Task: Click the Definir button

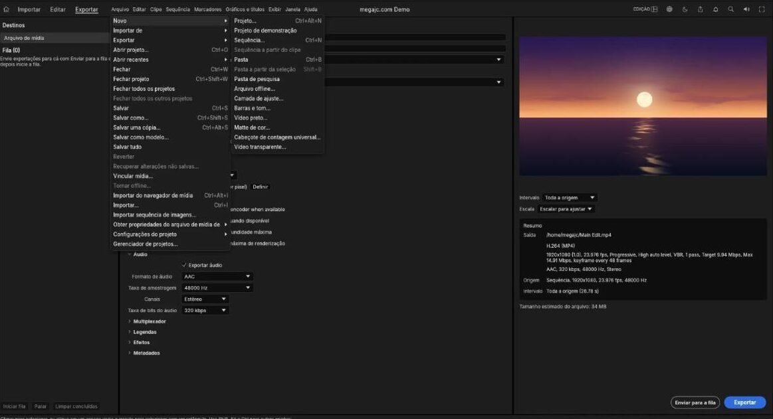Action: pos(261,187)
